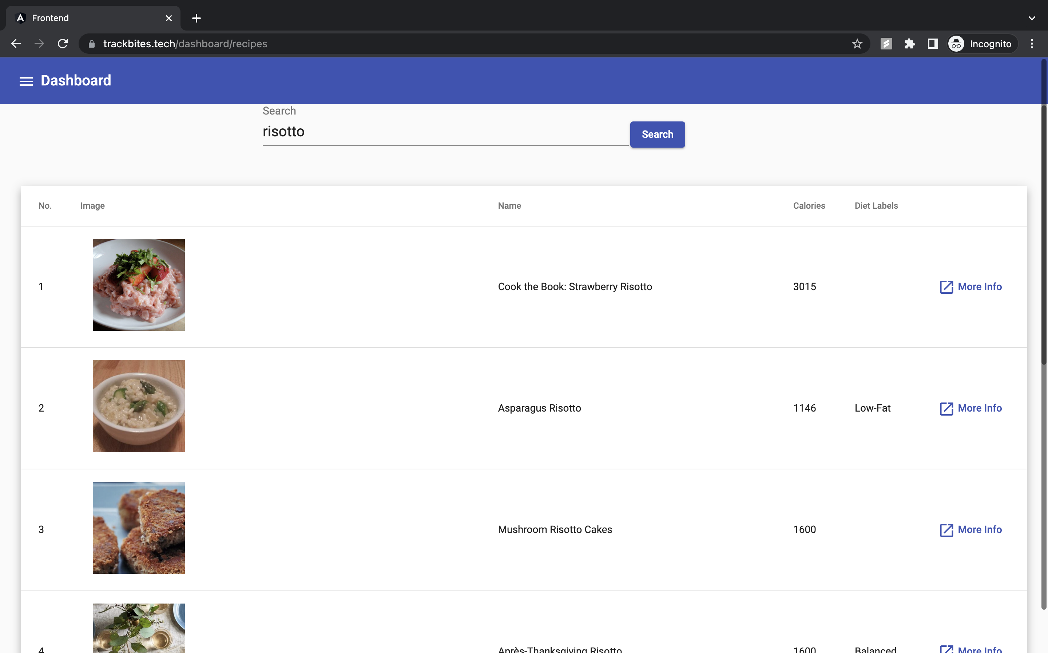Viewport: 1048px width, 653px height.
Task: Open More Info for Mushroom Risotto Cakes
Action: tap(970, 529)
